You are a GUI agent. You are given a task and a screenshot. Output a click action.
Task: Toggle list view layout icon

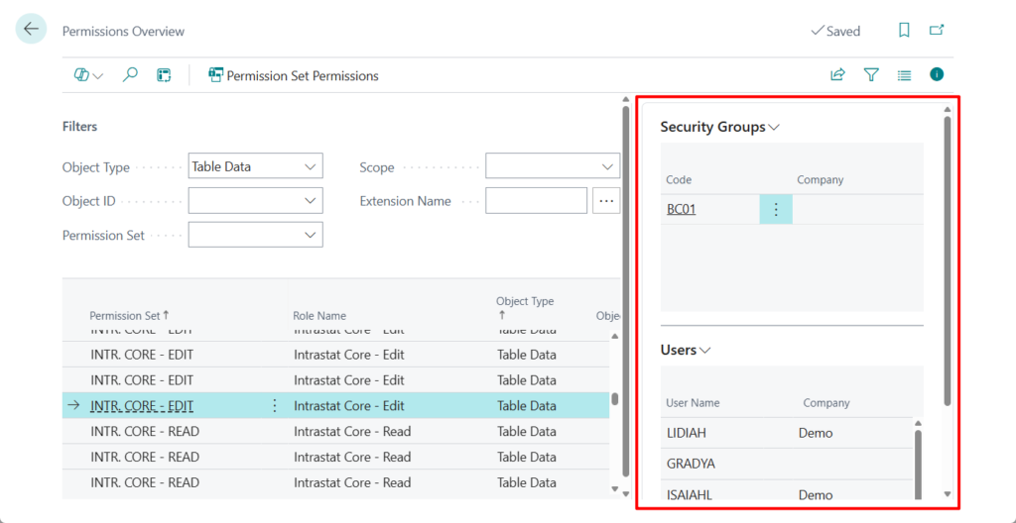(904, 75)
